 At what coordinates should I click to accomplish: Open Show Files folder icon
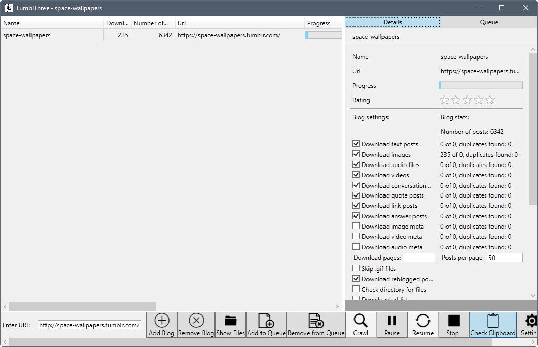coord(230,321)
